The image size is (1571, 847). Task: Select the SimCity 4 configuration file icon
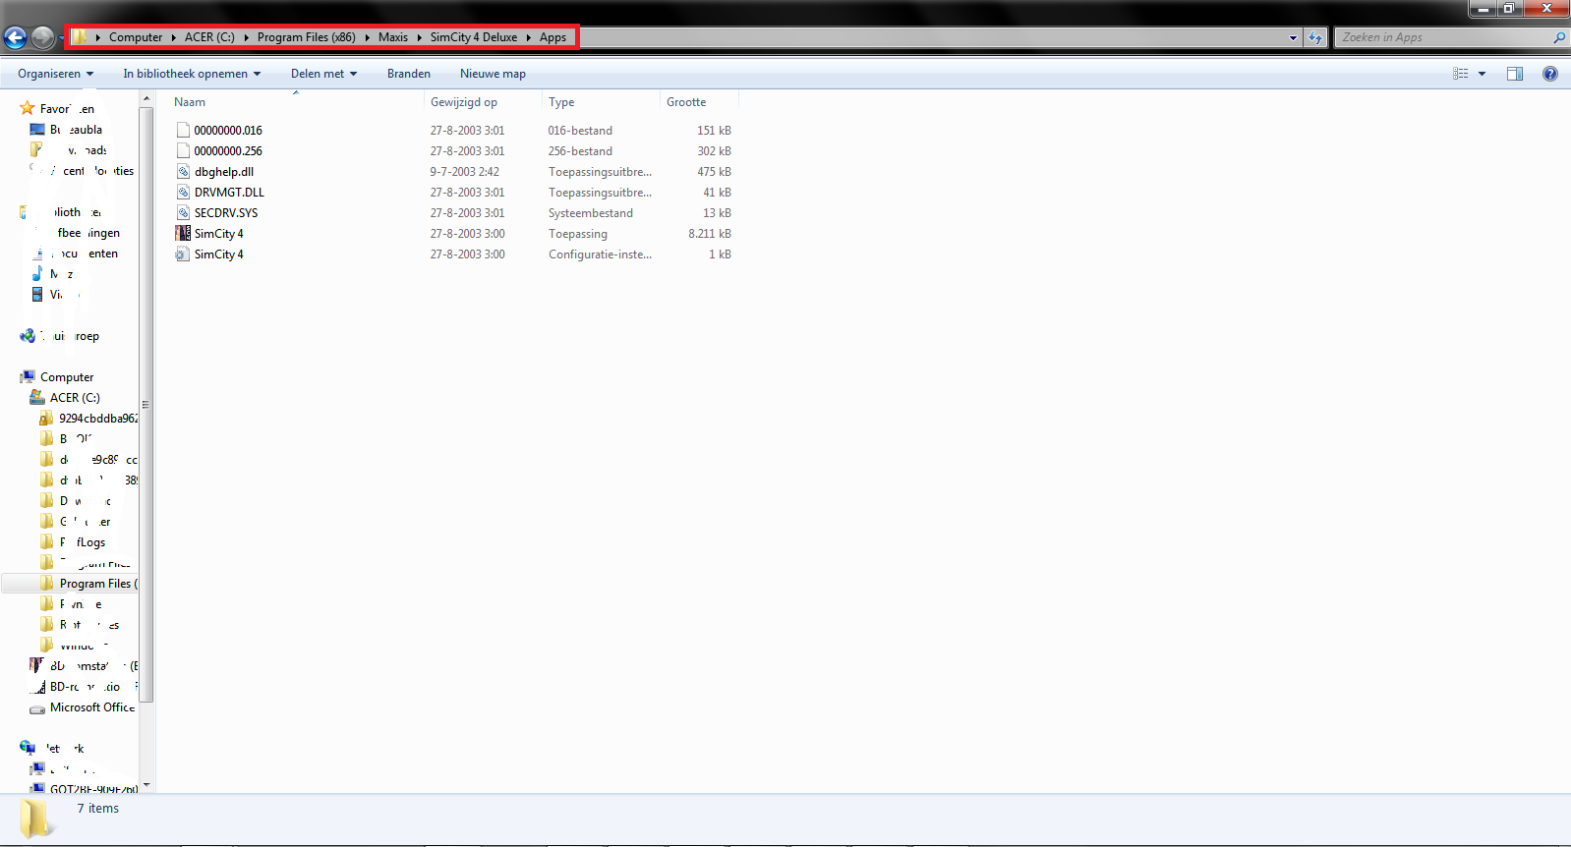(x=183, y=254)
